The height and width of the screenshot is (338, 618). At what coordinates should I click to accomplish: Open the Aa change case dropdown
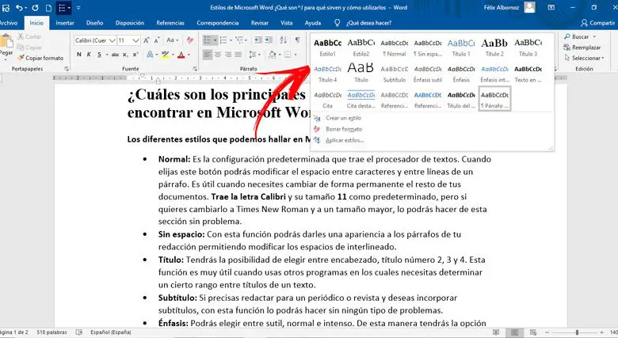[x=172, y=40]
